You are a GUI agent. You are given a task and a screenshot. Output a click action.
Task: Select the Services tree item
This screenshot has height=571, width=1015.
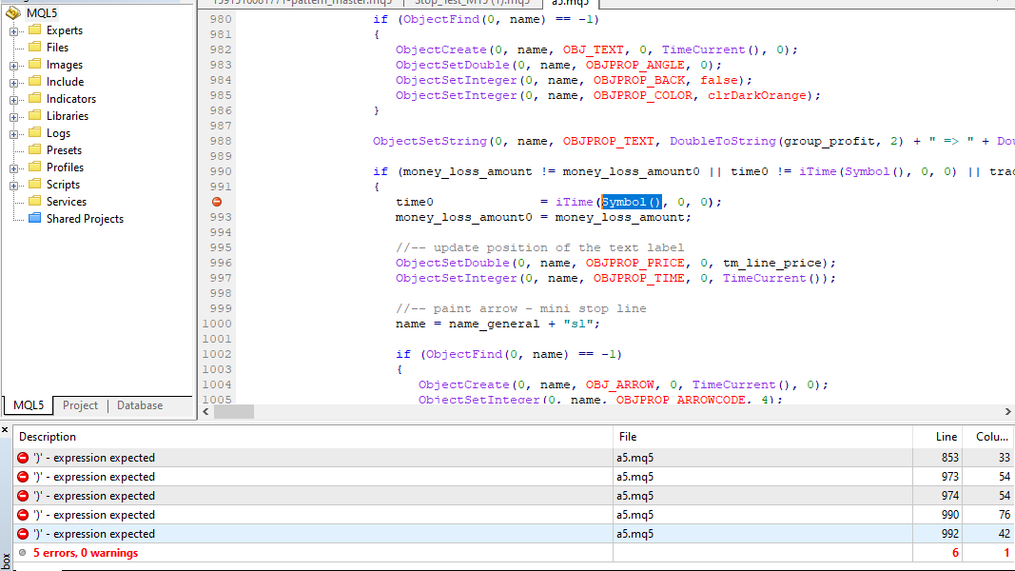pyautogui.click(x=66, y=202)
